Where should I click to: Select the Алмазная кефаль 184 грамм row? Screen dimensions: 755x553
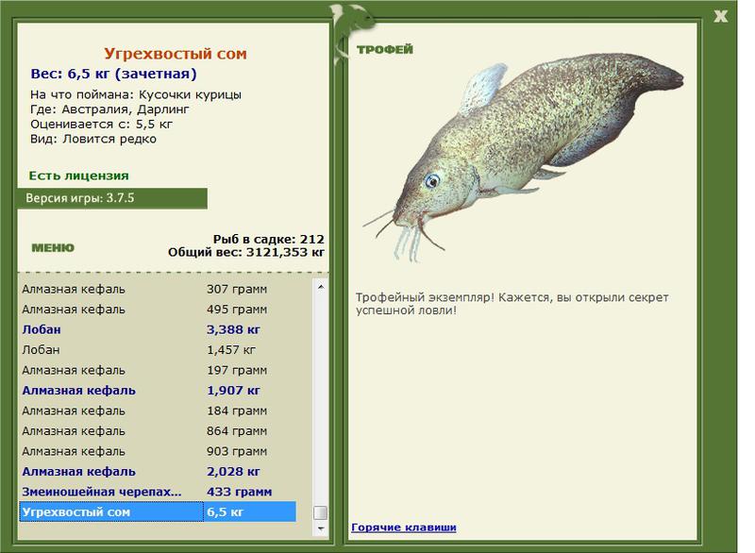(x=158, y=411)
